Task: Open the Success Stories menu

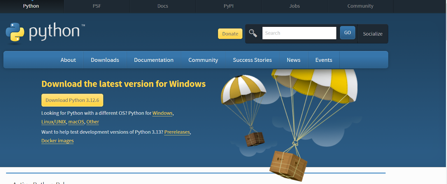Action: click(x=252, y=60)
